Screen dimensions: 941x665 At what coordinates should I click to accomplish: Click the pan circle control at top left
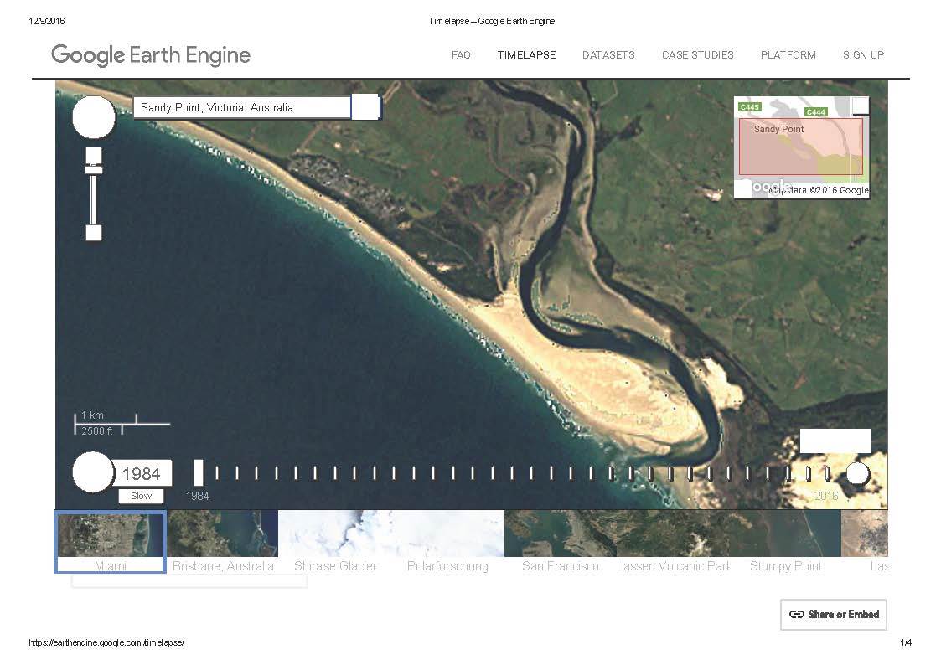pos(93,117)
